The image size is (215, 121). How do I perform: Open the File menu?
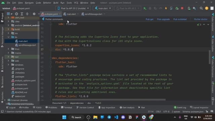[8, 3]
